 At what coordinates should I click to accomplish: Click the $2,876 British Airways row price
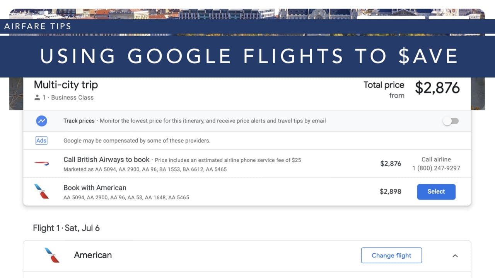click(390, 164)
